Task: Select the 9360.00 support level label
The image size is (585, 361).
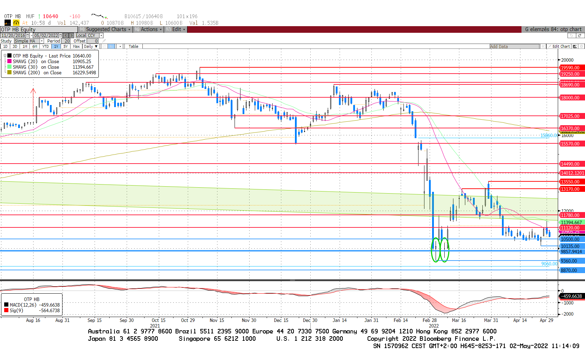Action: tap(572, 261)
